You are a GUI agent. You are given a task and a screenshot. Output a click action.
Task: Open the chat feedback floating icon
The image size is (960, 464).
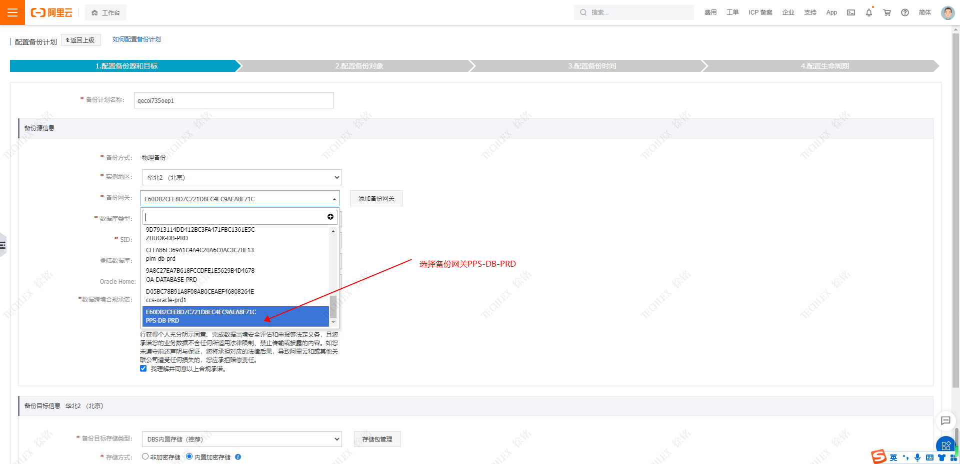[945, 421]
